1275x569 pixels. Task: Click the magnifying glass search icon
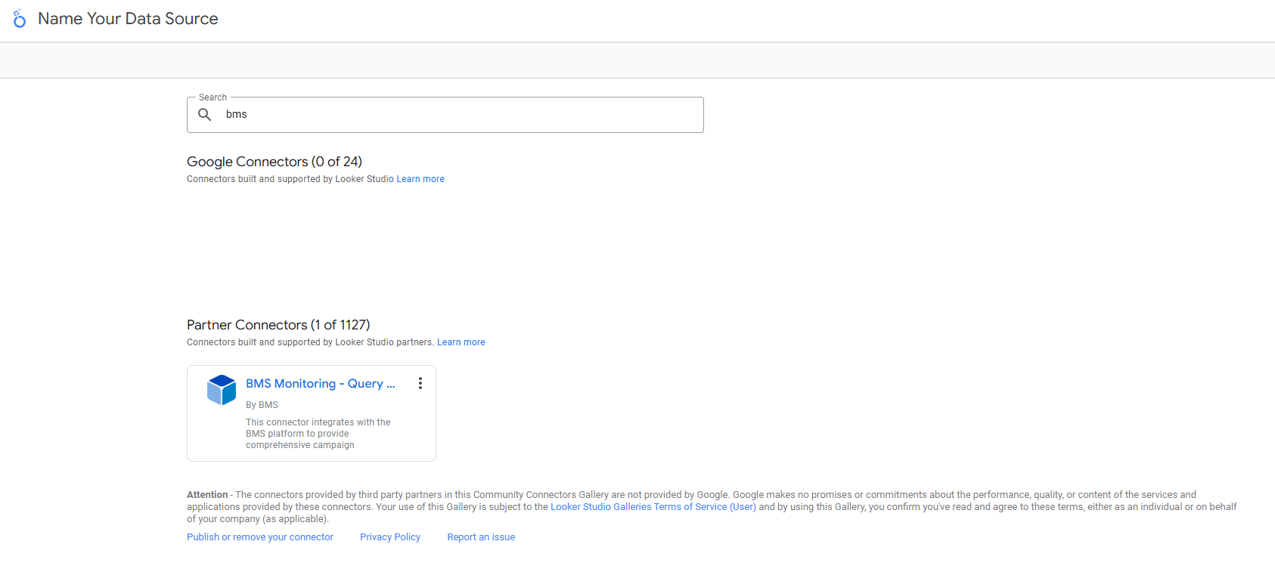(205, 114)
